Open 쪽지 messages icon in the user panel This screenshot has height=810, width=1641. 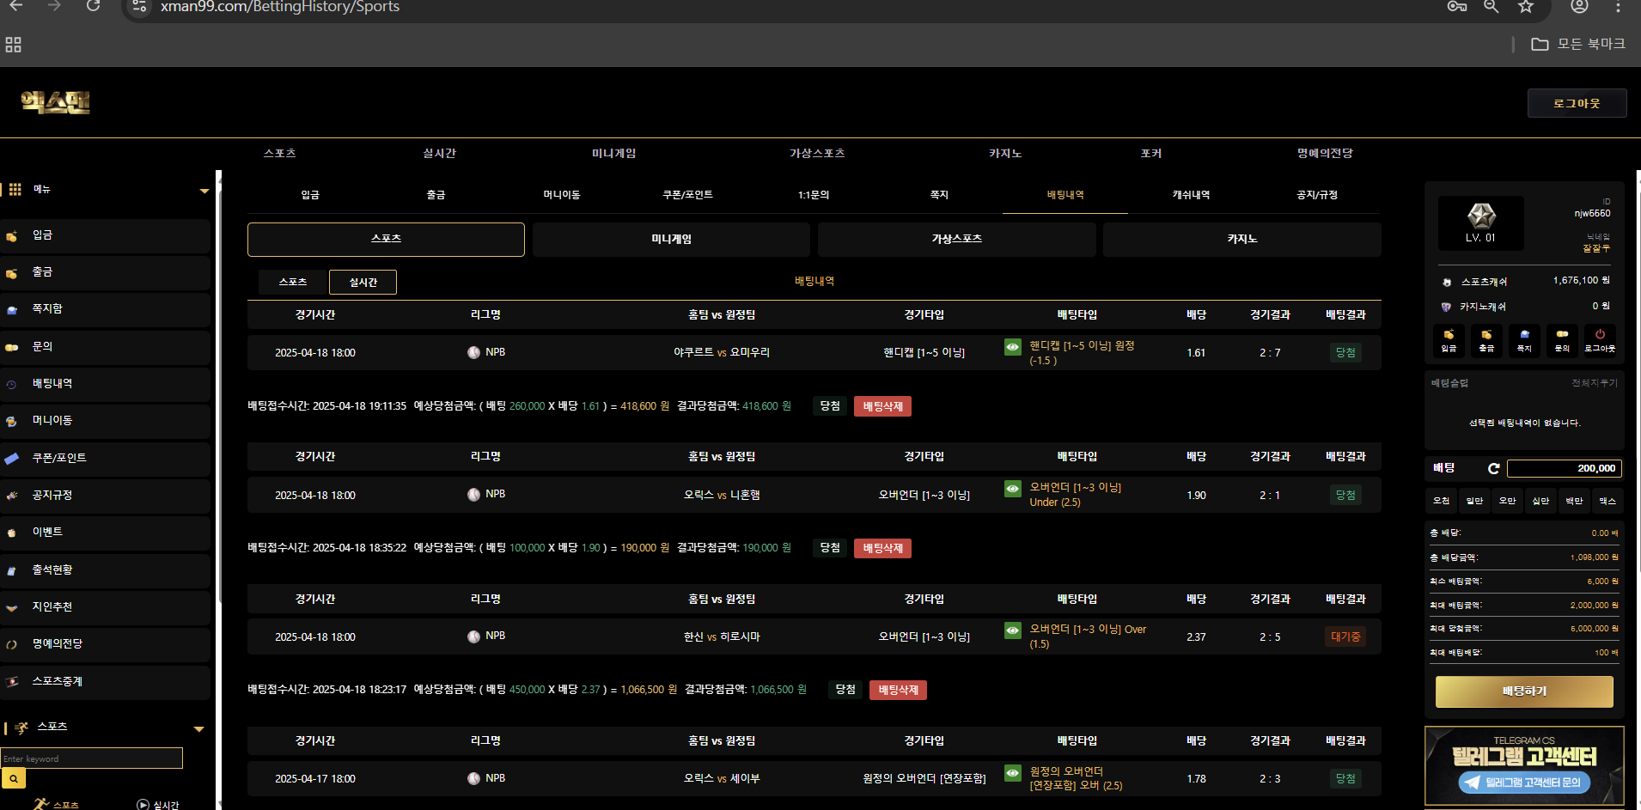pos(1524,339)
